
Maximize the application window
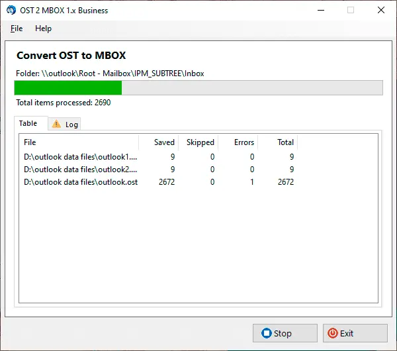(x=350, y=10)
